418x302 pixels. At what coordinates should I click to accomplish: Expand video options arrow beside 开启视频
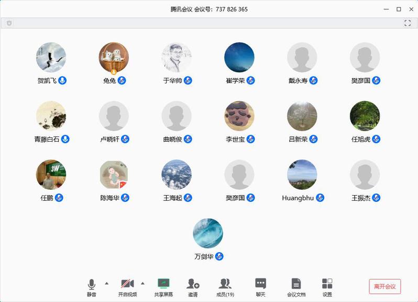142,283
